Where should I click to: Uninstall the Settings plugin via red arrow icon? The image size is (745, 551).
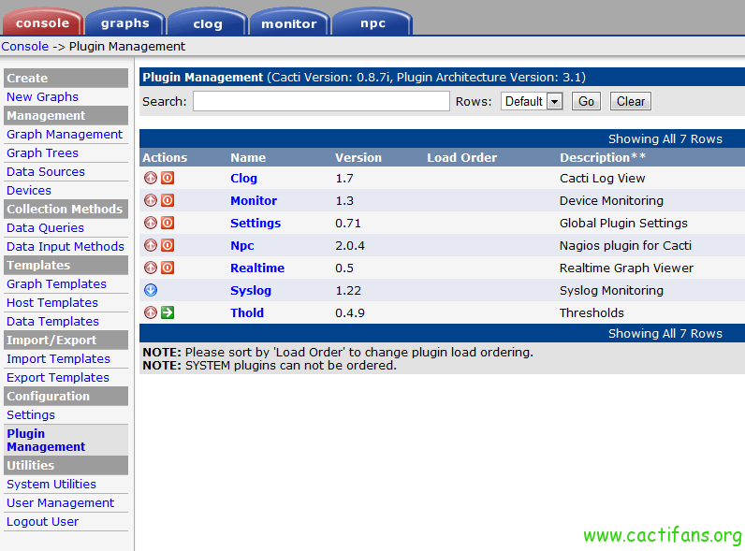(151, 223)
